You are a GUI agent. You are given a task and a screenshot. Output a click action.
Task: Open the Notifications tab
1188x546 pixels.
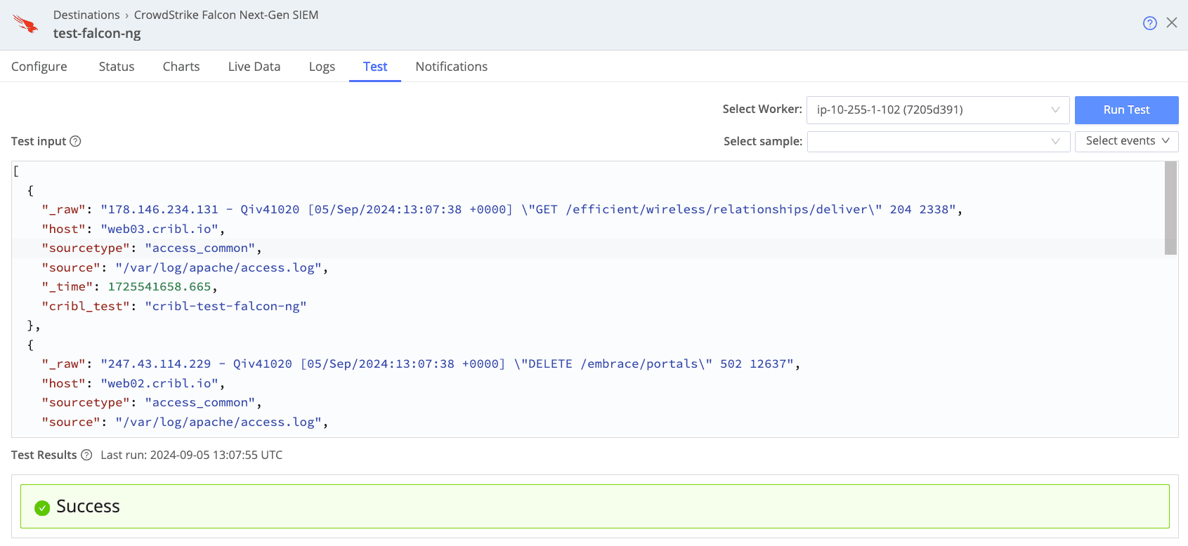click(451, 67)
